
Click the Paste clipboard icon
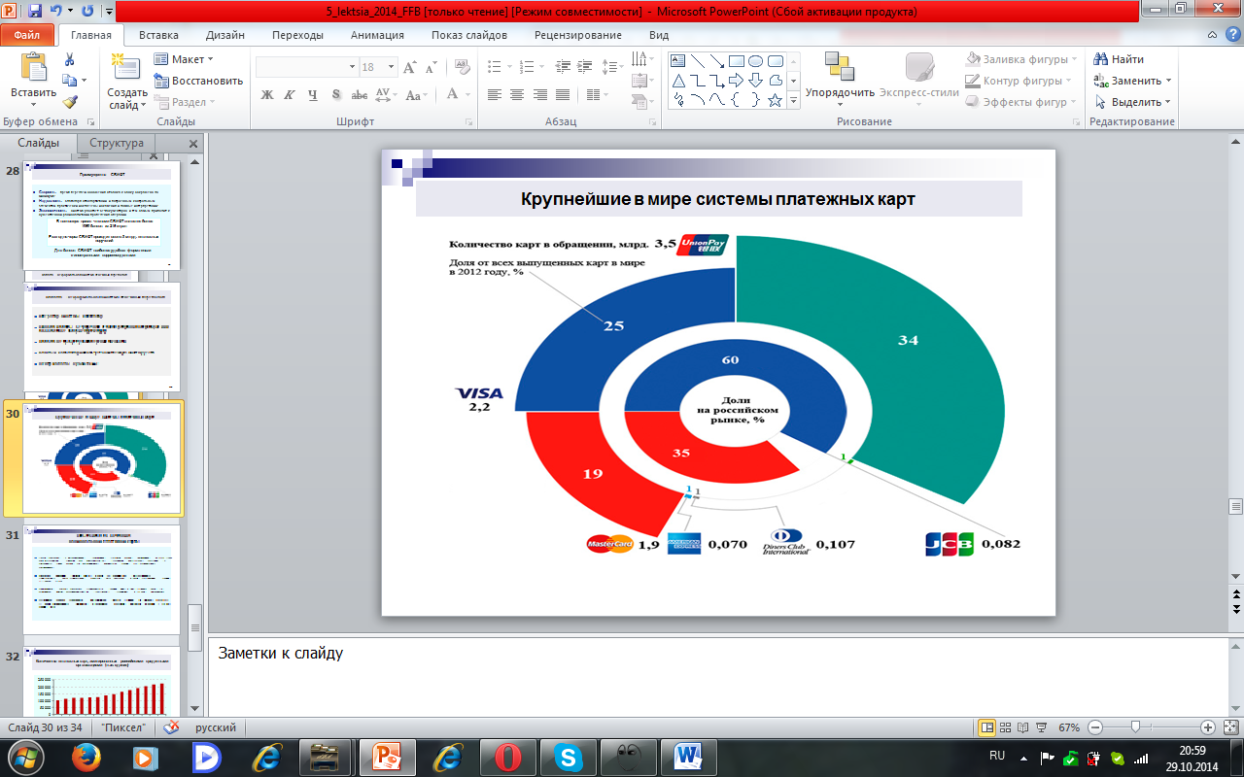pyautogui.click(x=33, y=68)
